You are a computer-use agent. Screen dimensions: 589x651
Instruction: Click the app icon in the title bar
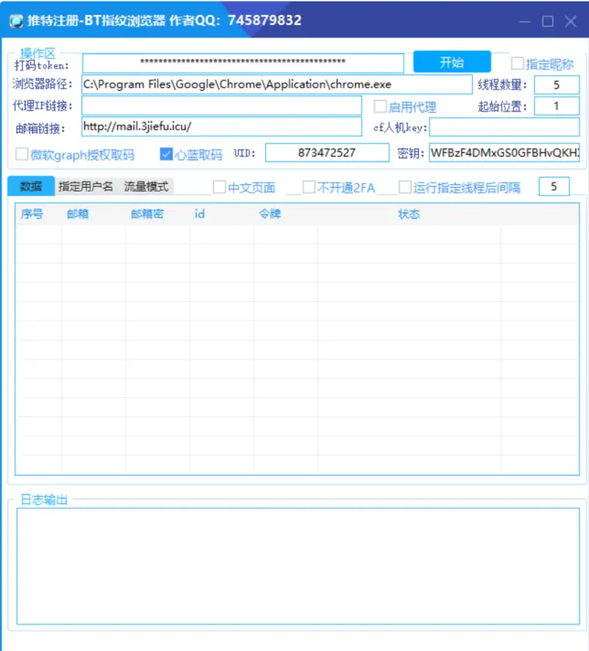(16, 21)
